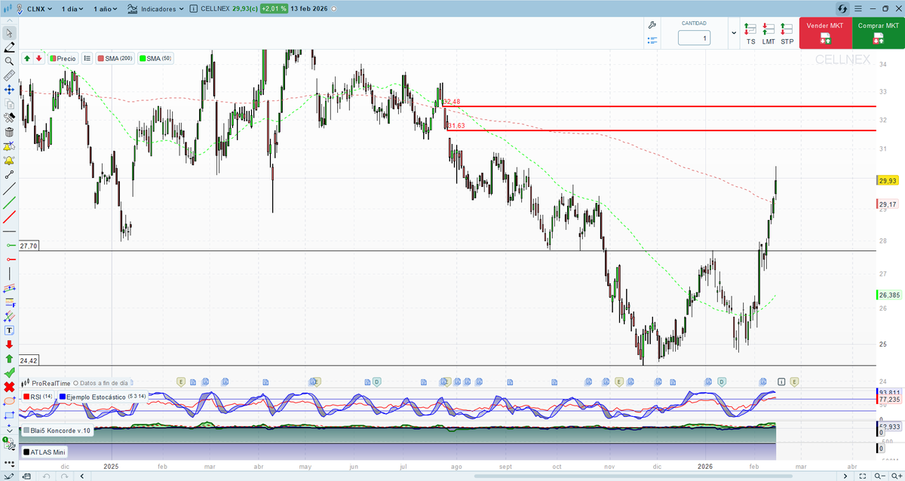Image resolution: width=905 pixels, height=481 pixels.
Task: Click the Vender MKT sell button
Action: (826, 33)
